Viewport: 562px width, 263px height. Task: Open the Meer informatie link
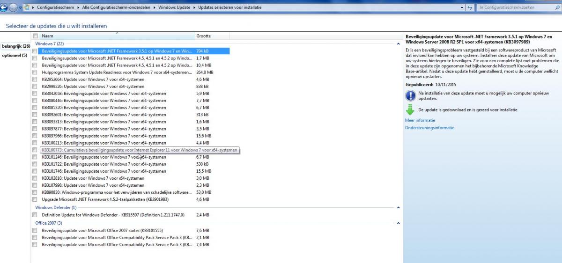[x=421, y=120]
